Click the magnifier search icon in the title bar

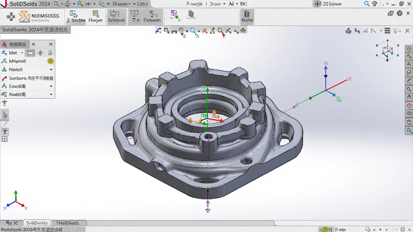(x=56, y=4)
